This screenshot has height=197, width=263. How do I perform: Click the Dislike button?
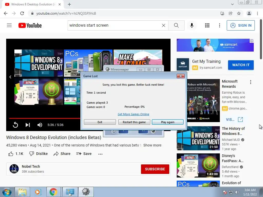pos(39,154)
